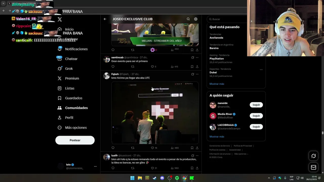
Task: Ask Grok about lusifr's post
Action: (x=193, y=156)
